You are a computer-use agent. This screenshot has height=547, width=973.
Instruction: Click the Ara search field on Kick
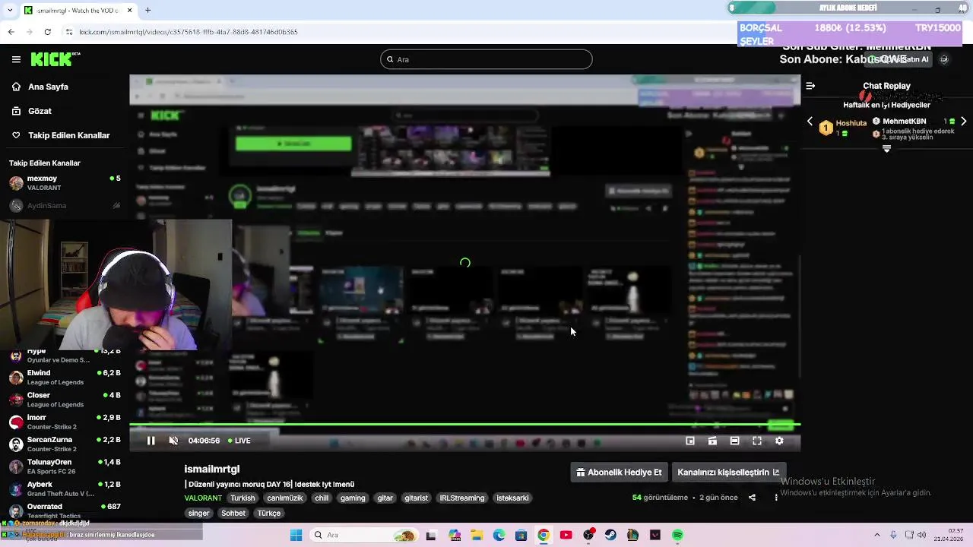pos(486,59)
